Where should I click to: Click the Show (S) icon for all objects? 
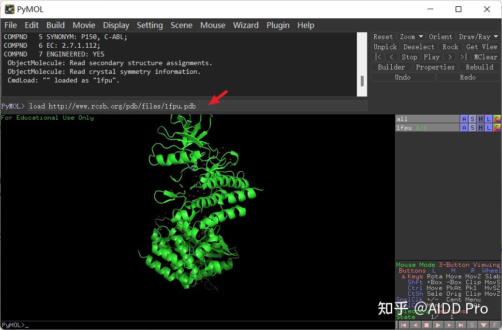click(x=472, y=119)
